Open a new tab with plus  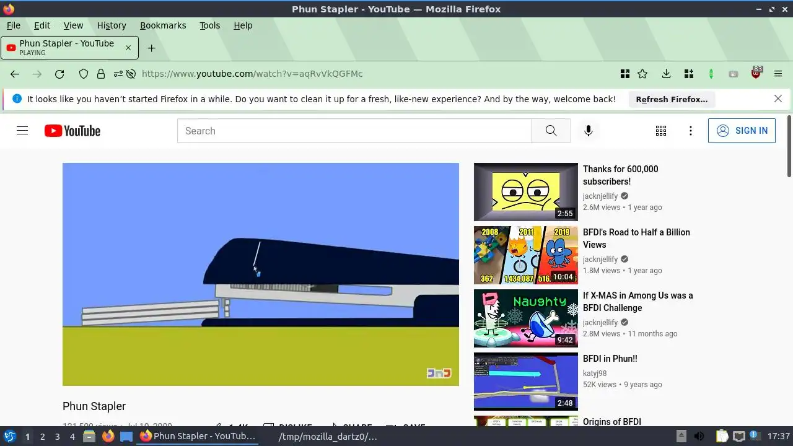pos(151,48)
